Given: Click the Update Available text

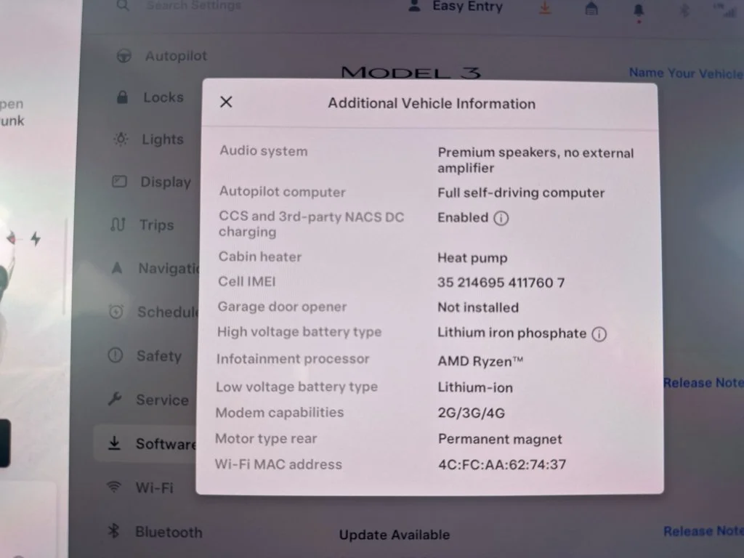Looking at the screenshot, I should (395, 535).
